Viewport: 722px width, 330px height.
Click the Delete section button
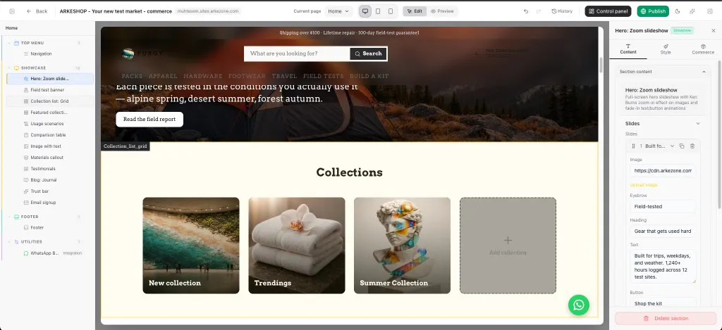point(666,319)
